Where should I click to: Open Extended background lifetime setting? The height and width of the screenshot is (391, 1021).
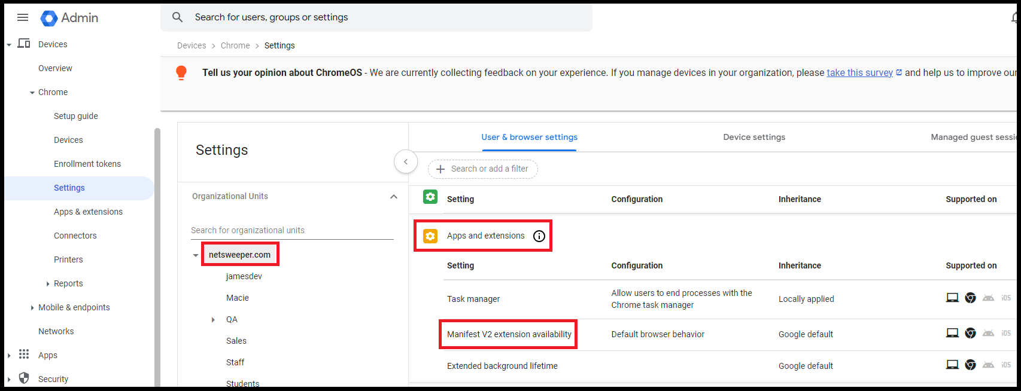tap(502, 366)
